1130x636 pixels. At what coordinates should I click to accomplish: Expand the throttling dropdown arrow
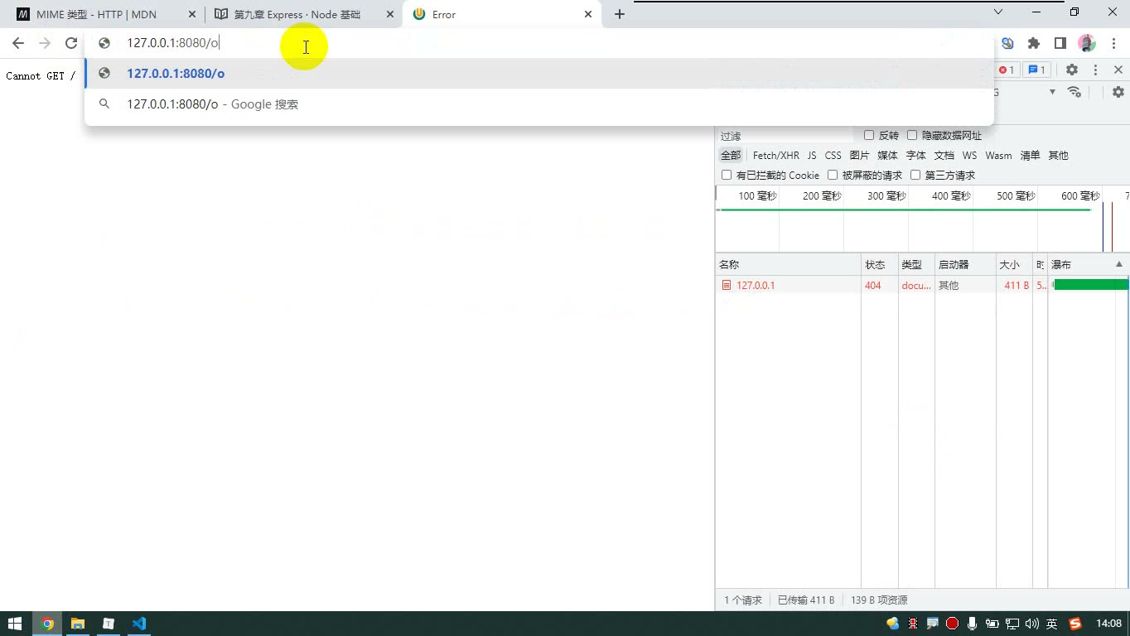(1052, 92)
